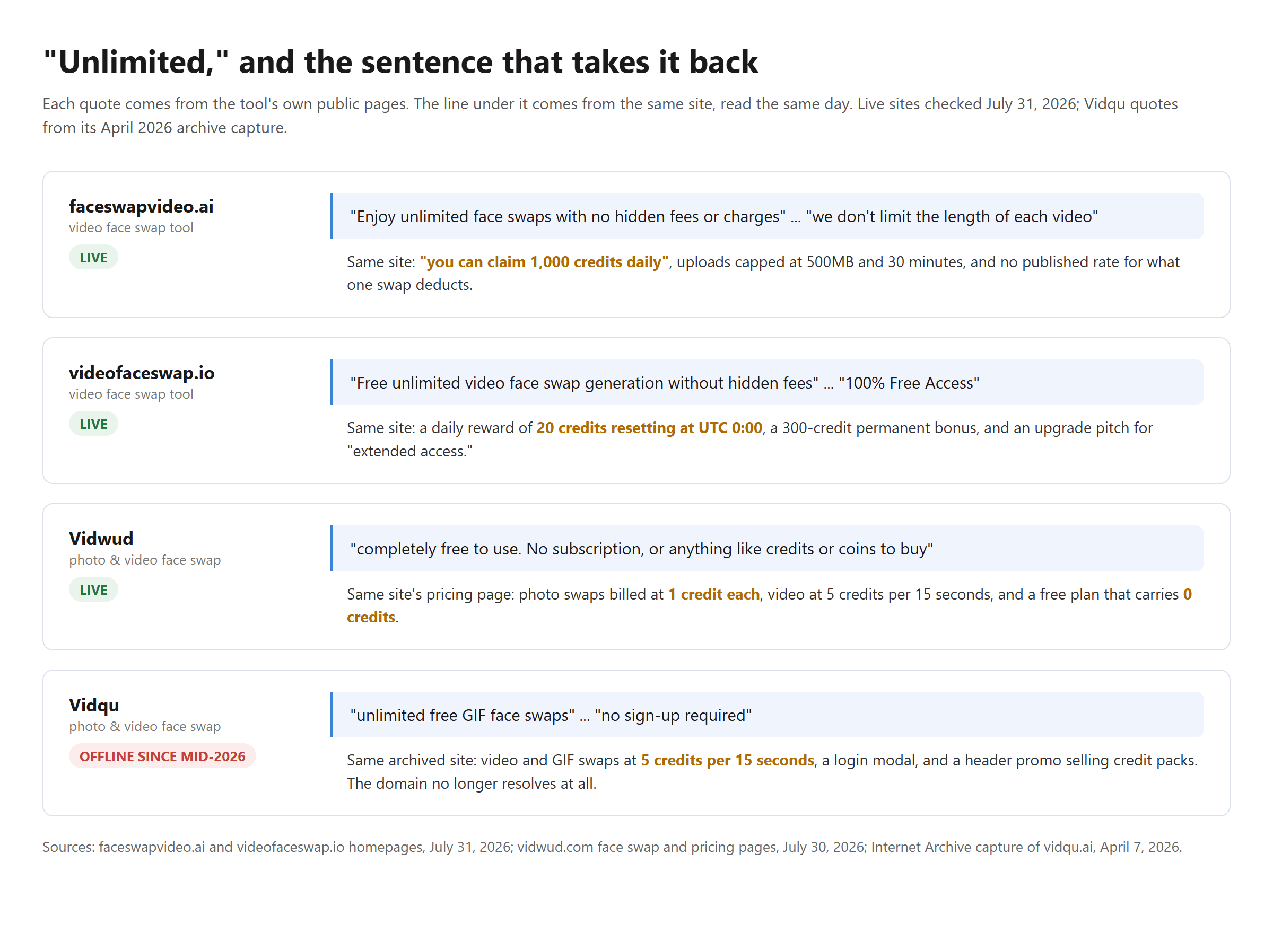Click the "completely free to use" quote block
Image resolution: width=1273 pixels, height=933 pixels.
click(x=767, y=549)
